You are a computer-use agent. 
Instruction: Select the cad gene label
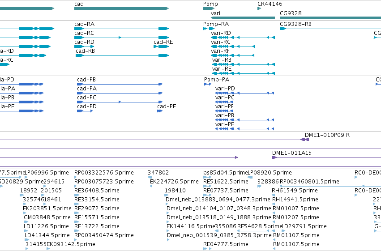(x=79, y=4)
